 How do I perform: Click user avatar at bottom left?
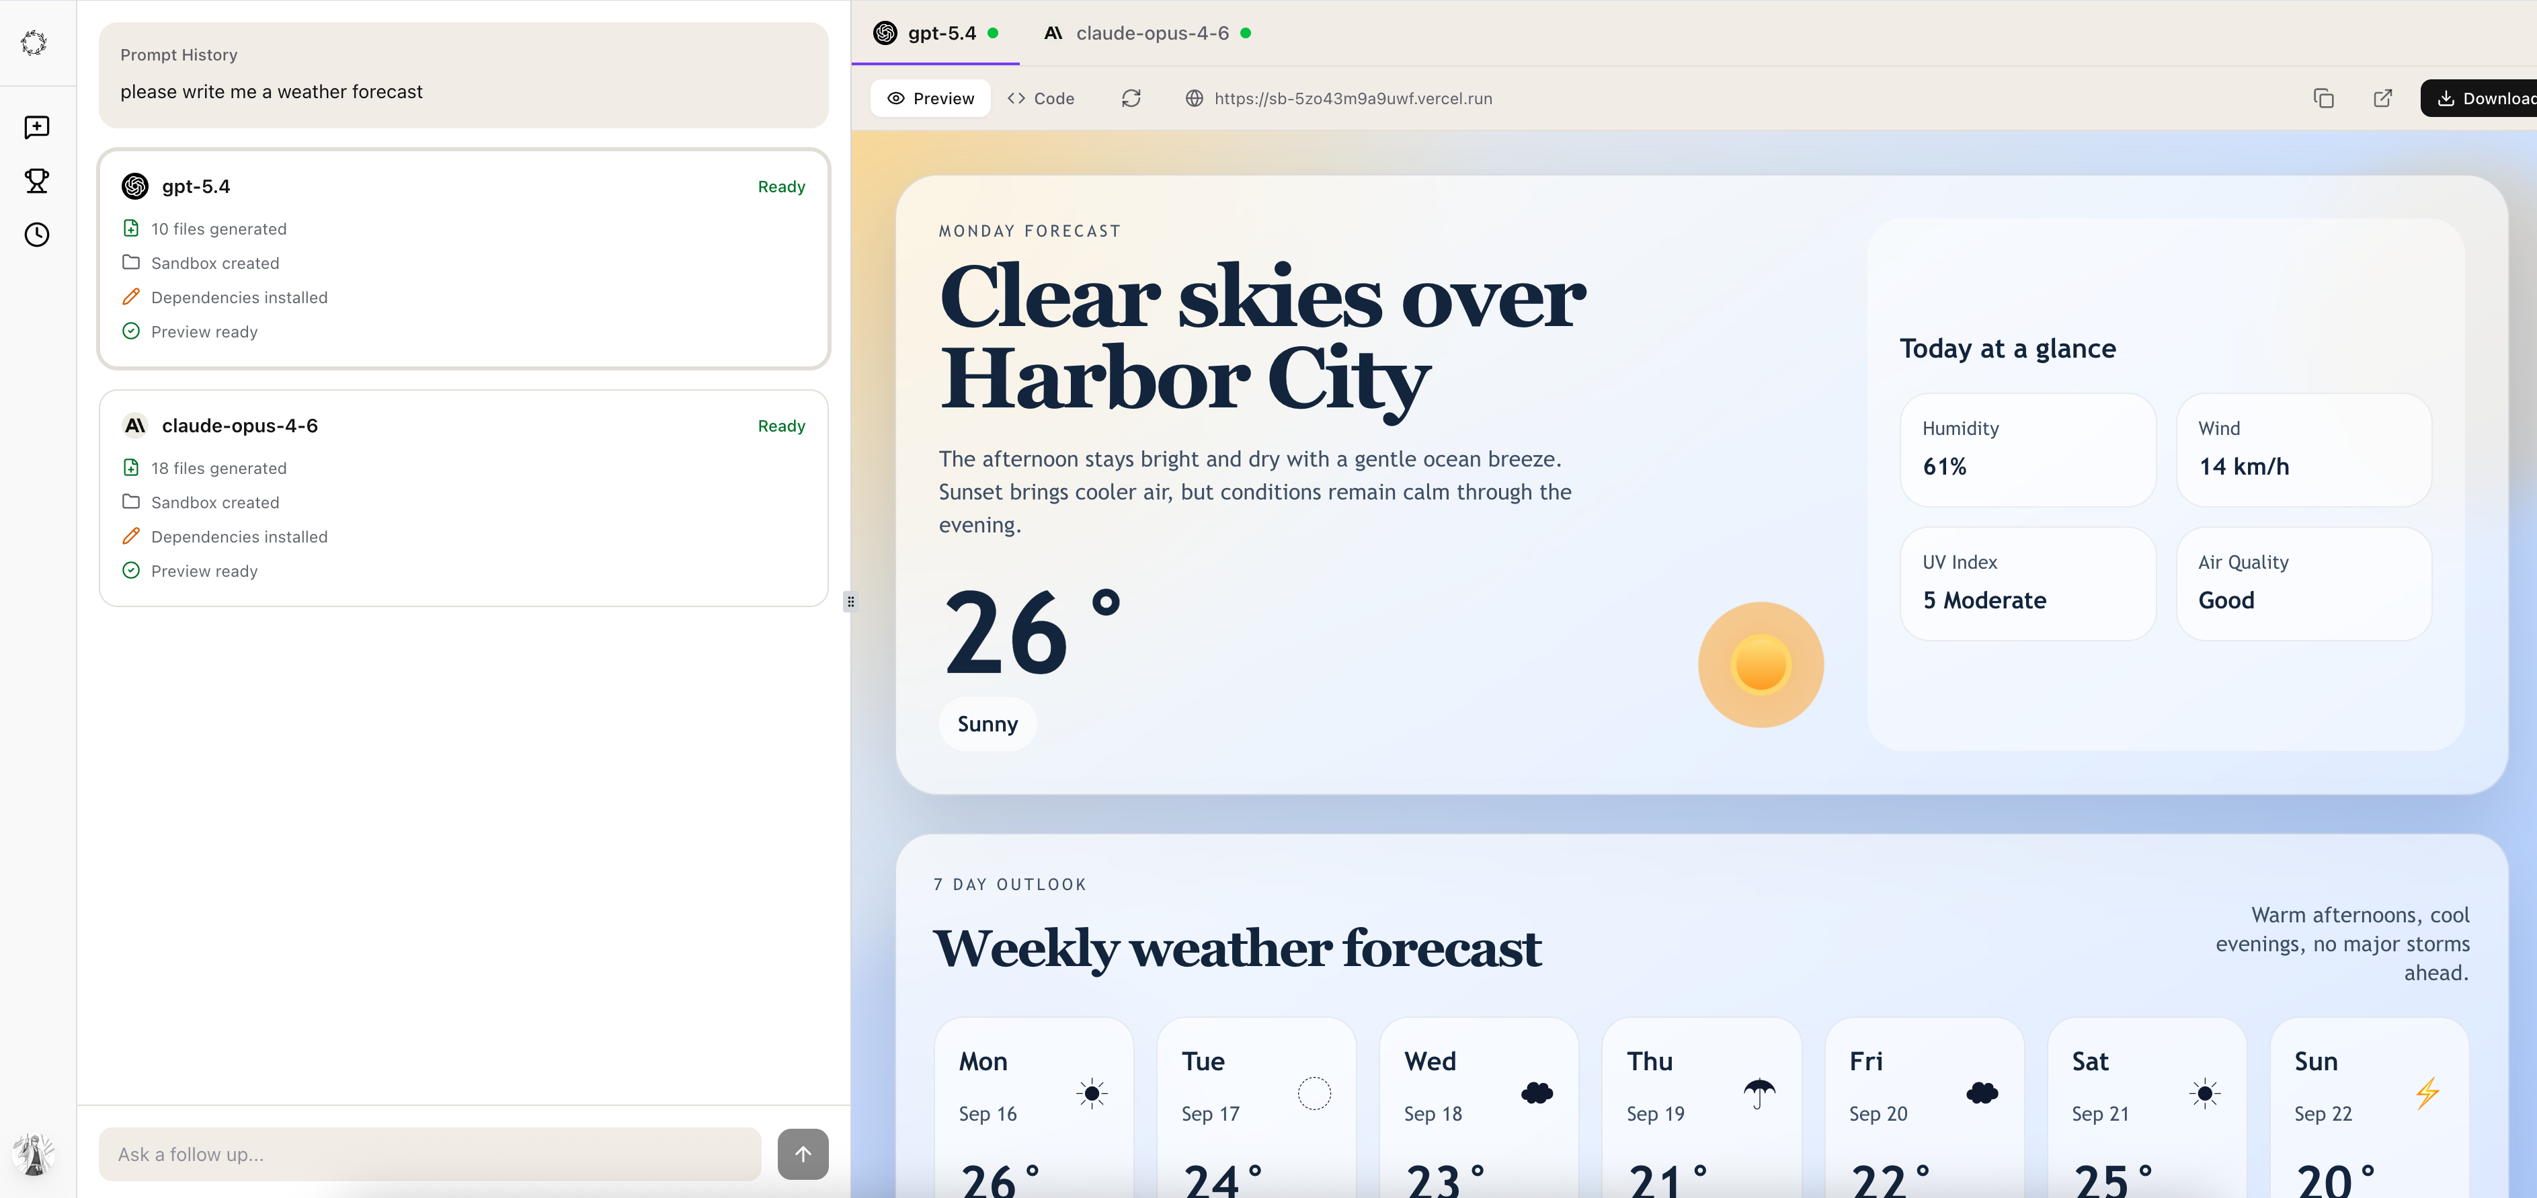(34, 1154)
